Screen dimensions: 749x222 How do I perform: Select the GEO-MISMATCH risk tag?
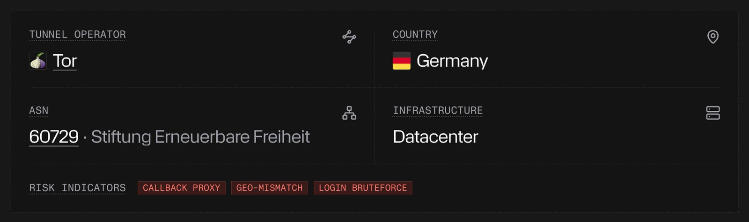269,188
